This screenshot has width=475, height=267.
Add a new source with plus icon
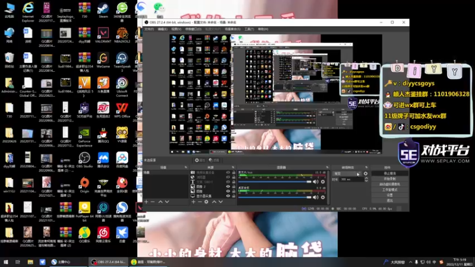[194, 202]
